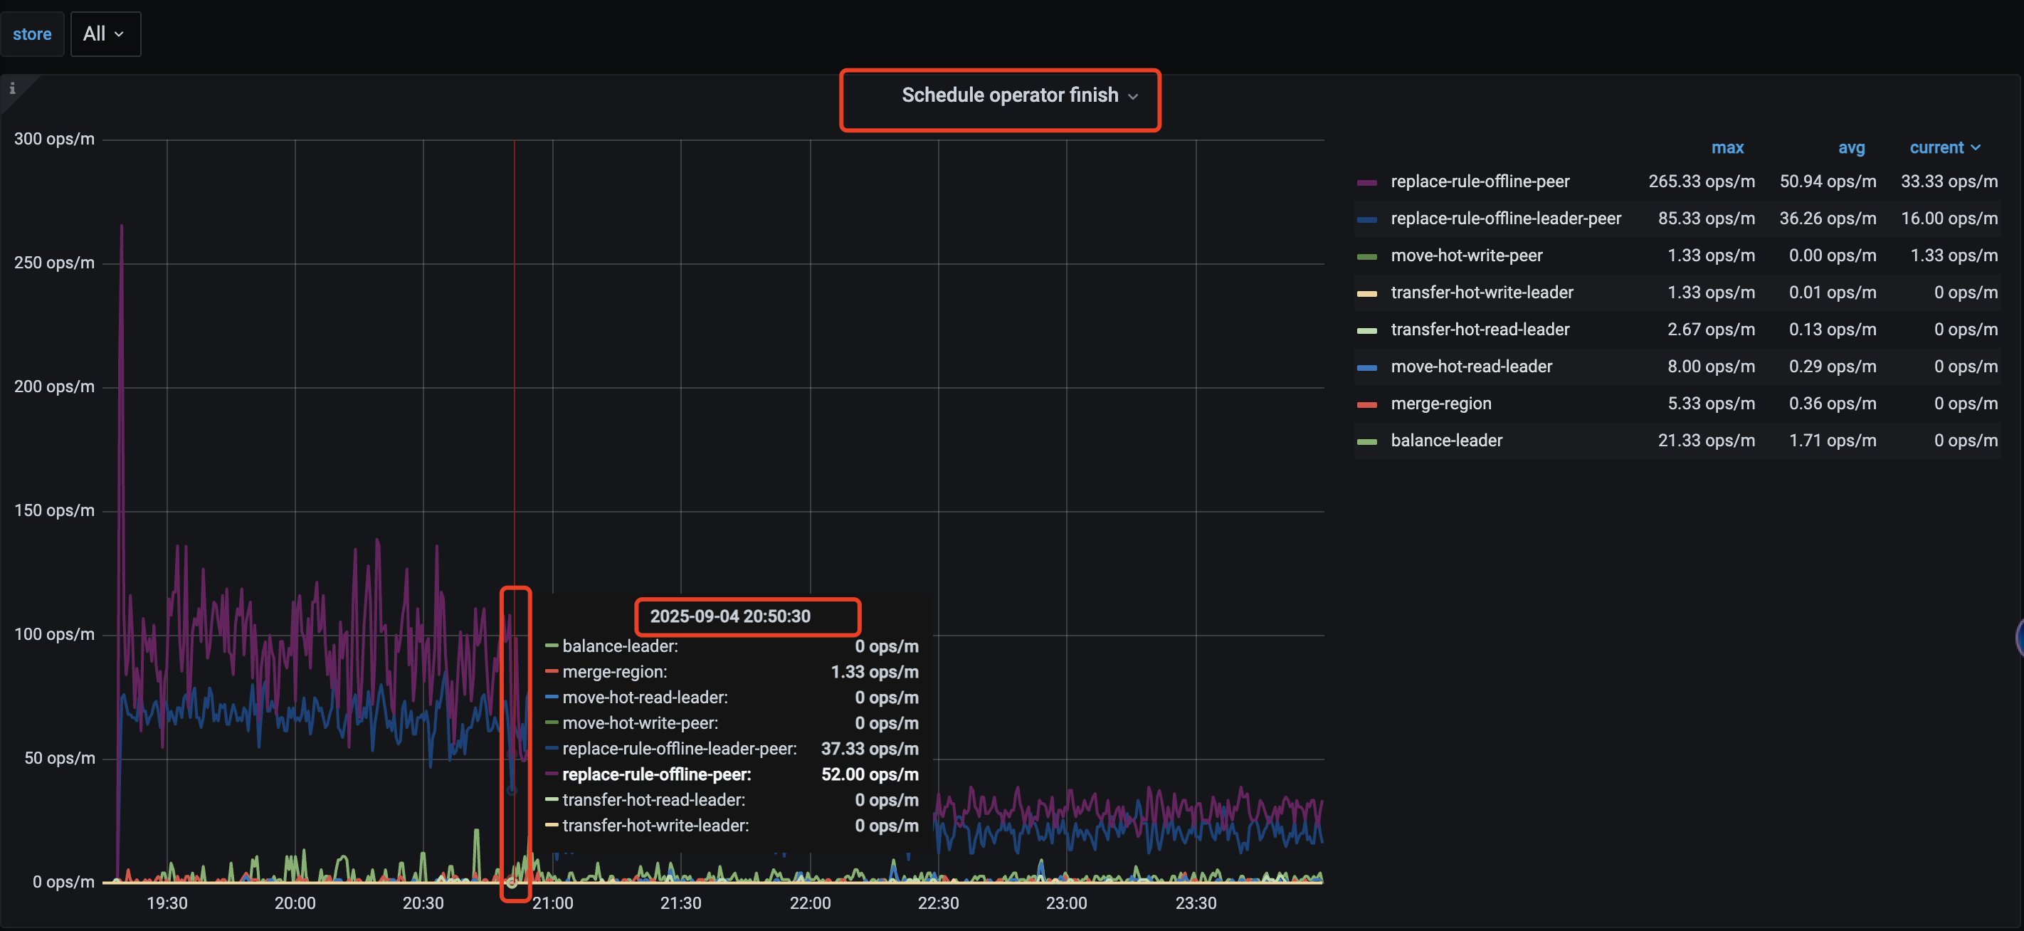Open the store All dropdown
The height and width of the screenshot is (931, 2024).
[x=105, y=33]
